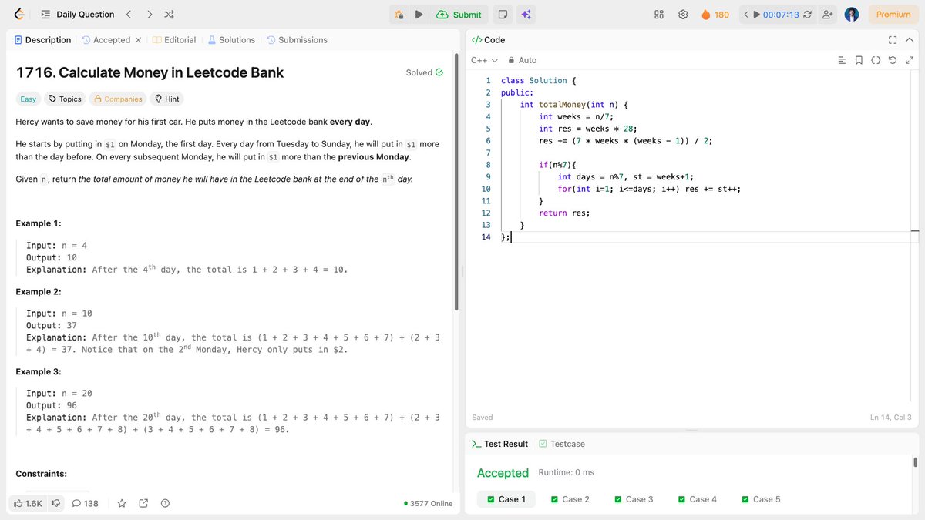925x520 pixels.
Task: Switch to the Test Result tab
Action: (500, 444)
